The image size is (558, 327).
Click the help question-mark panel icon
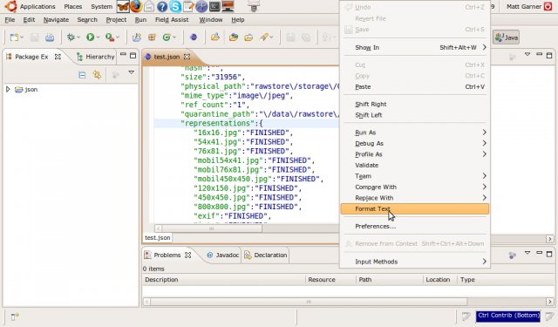coord(162,6)
